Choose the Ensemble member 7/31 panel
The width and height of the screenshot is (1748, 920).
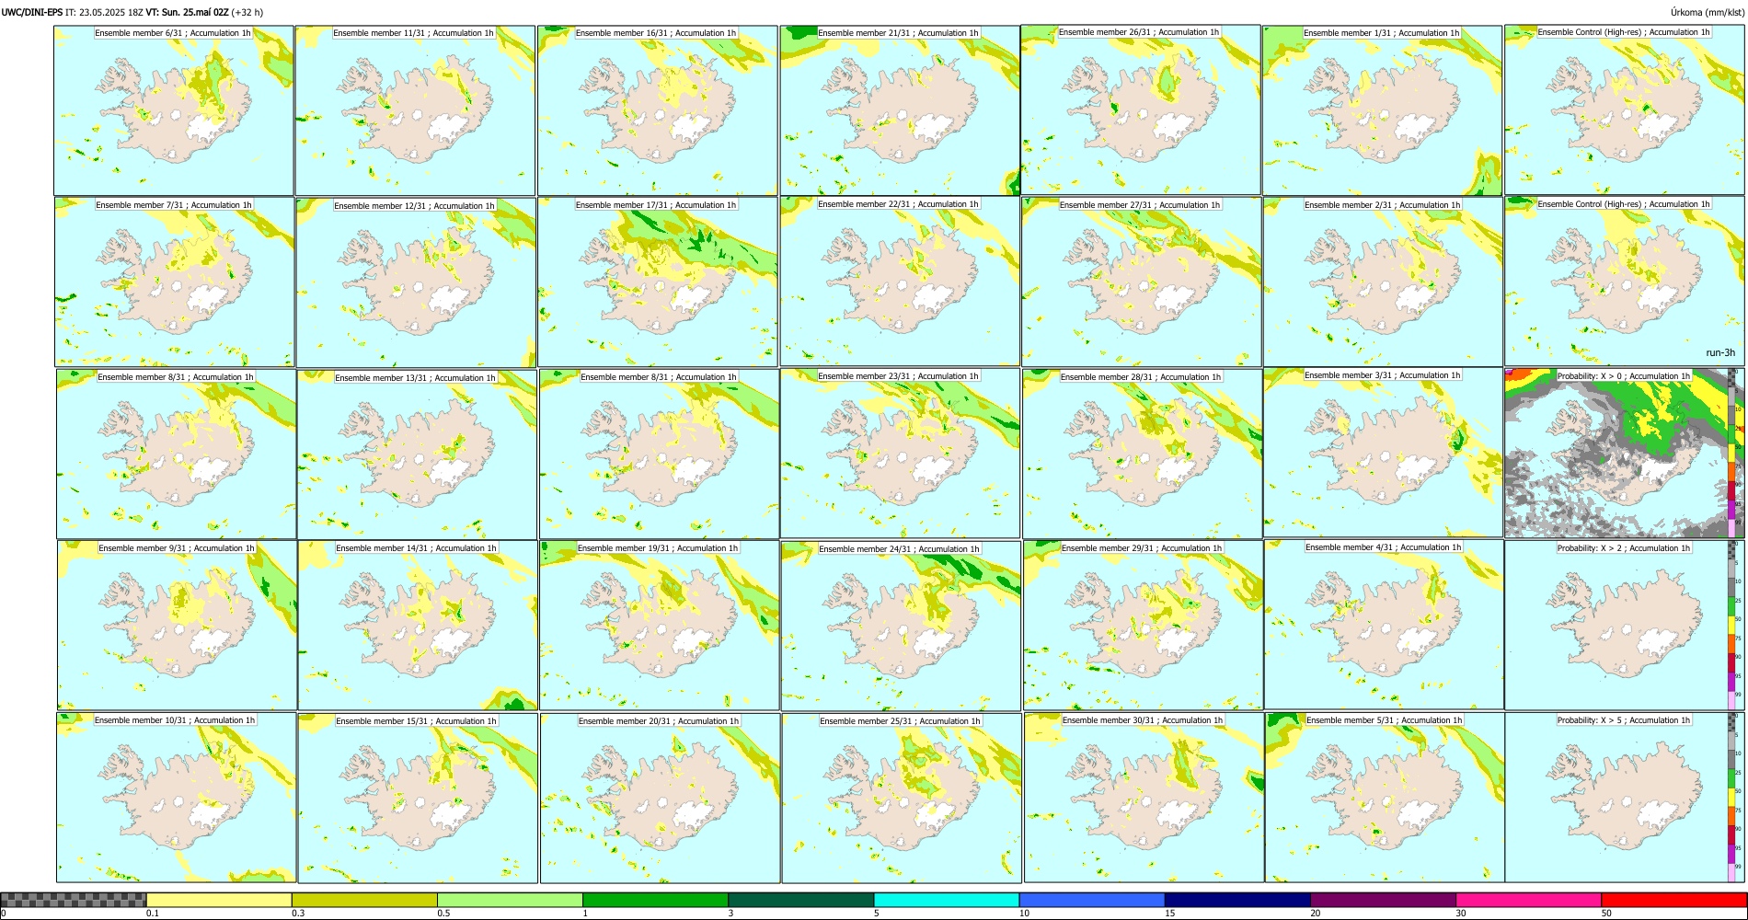tap(175, 282)
